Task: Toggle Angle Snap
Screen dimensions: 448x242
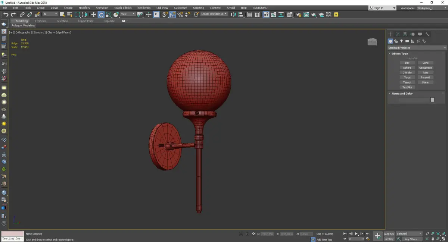Action: click(173, 15)
